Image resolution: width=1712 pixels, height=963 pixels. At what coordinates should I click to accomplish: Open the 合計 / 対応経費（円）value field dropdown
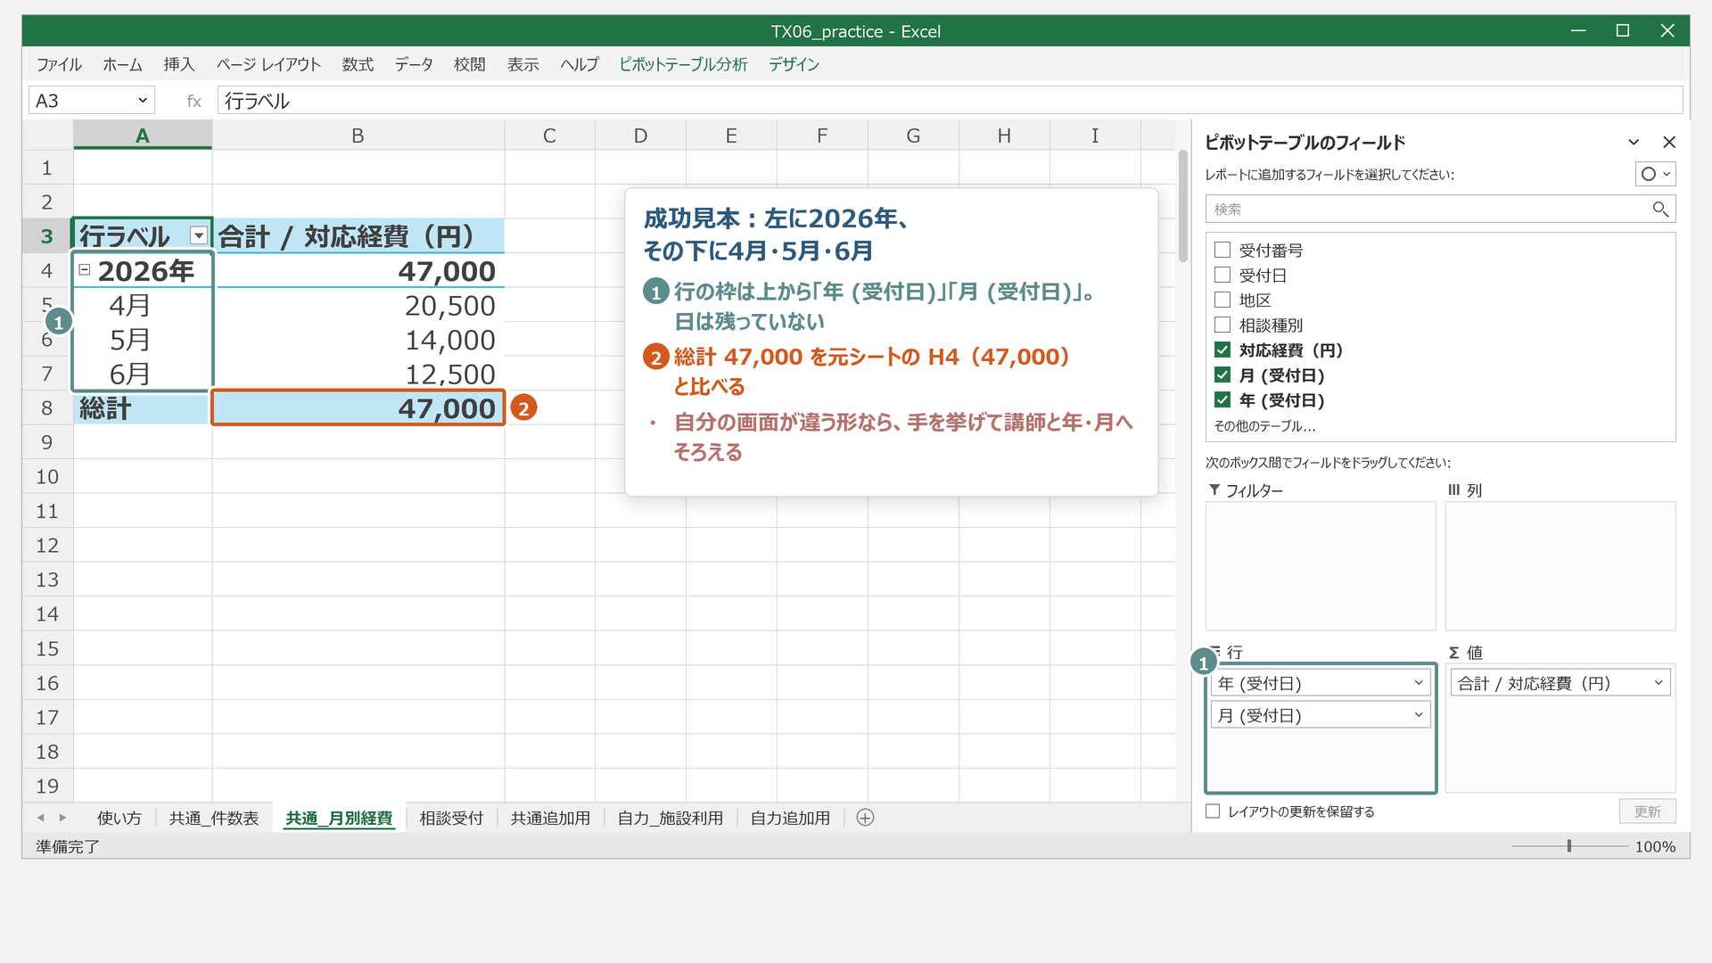pyautogui.click(x=1658, y=683)
